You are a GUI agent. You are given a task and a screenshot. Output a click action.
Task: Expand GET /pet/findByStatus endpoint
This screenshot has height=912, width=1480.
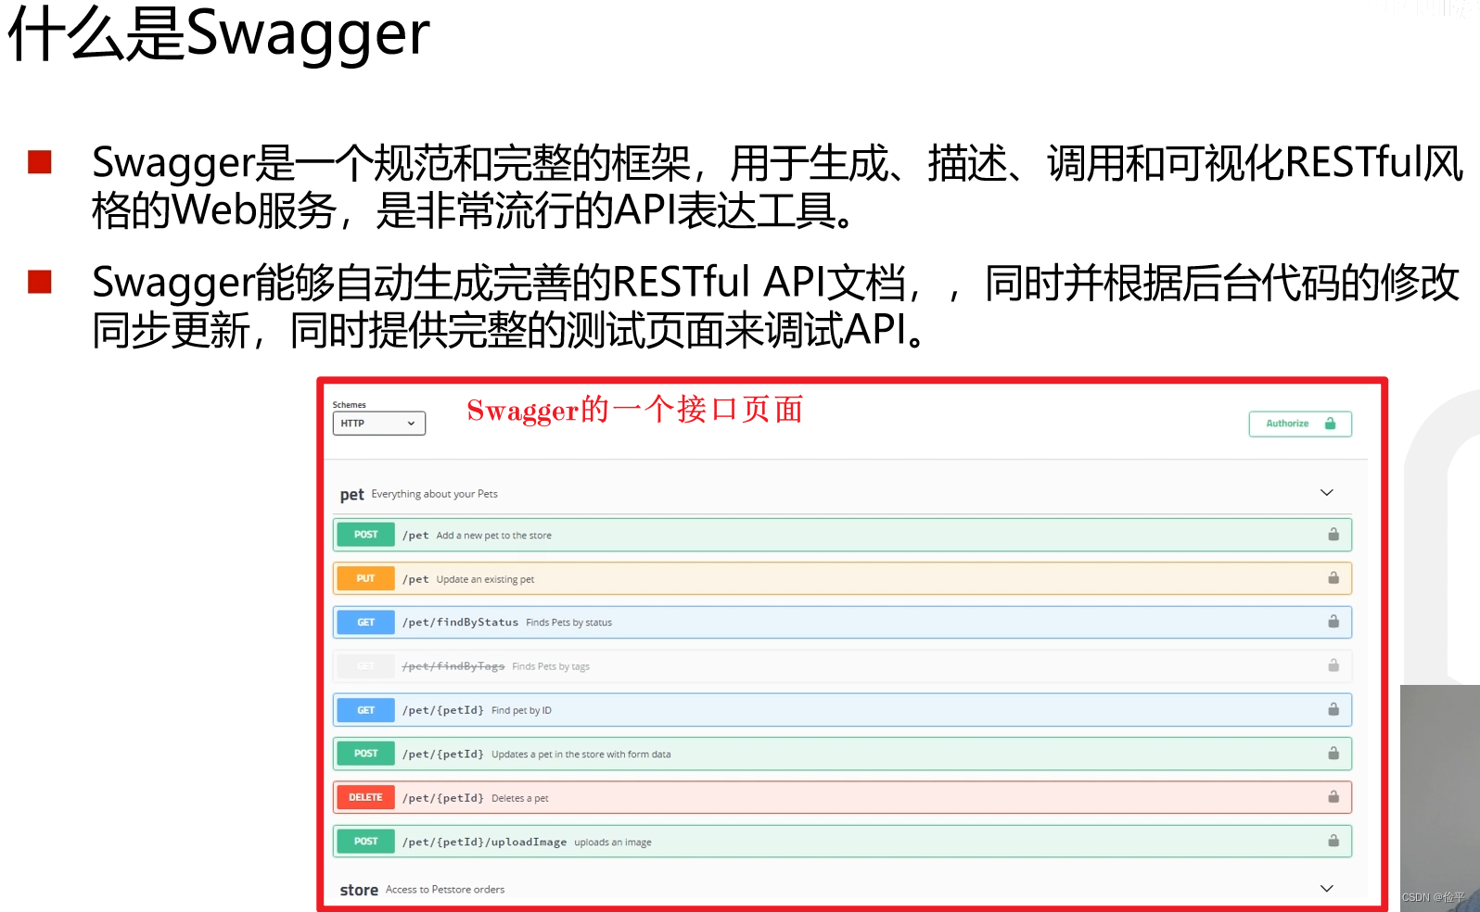(x=842, y=622)
